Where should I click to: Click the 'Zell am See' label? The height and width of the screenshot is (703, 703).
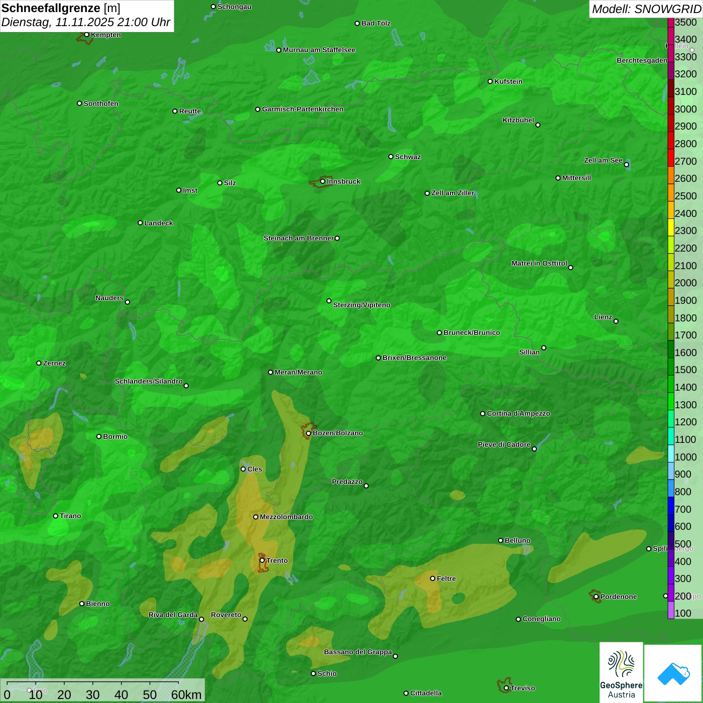coord(603,160)
